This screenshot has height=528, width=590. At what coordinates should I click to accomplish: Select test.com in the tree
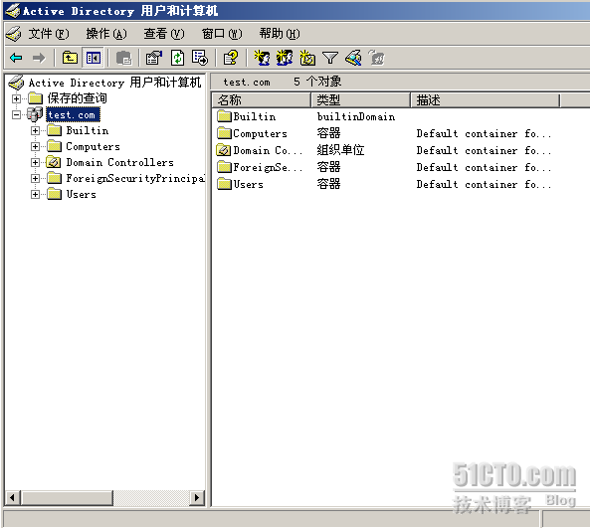pos(73,114)
